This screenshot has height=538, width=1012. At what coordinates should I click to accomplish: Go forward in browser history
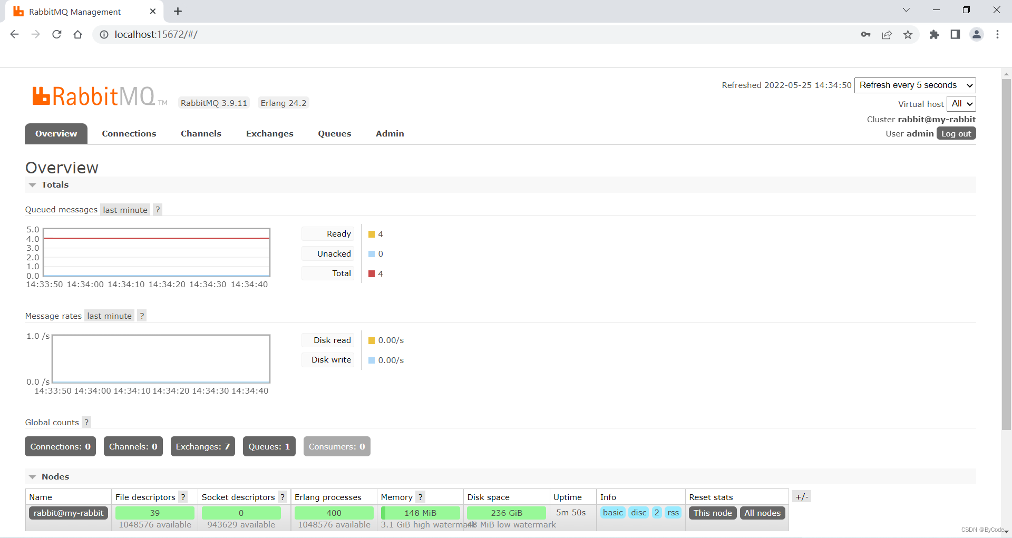coord(35,34)
